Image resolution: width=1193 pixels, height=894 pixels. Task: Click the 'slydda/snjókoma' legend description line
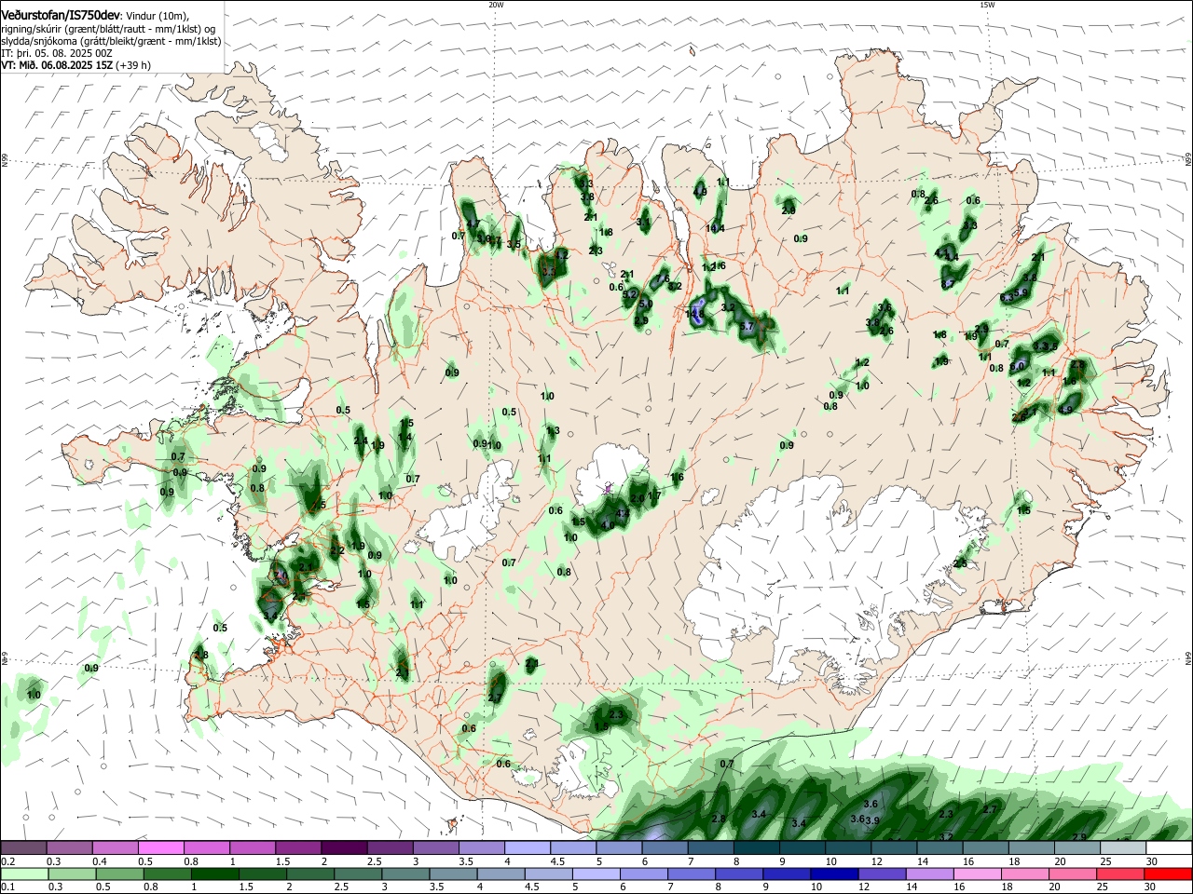click(111, 40)
